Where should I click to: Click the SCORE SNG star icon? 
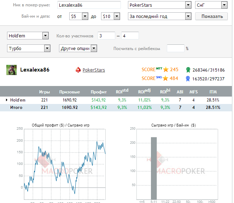click(165, 78)
